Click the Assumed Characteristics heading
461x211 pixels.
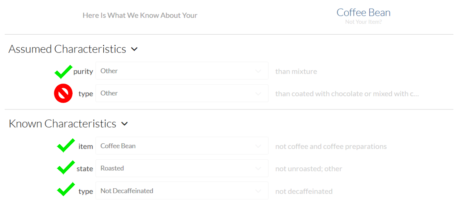pos(67,49)
